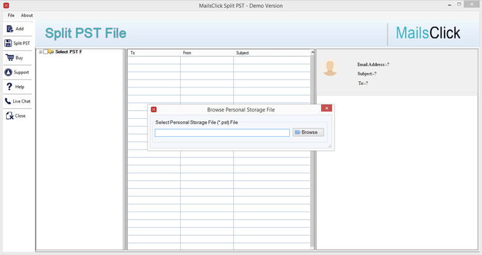Image resolution: width=482 pixels, height=255 pixels.
Task: Click the folder icon beside Select PST F
Action: coord(51,52)
